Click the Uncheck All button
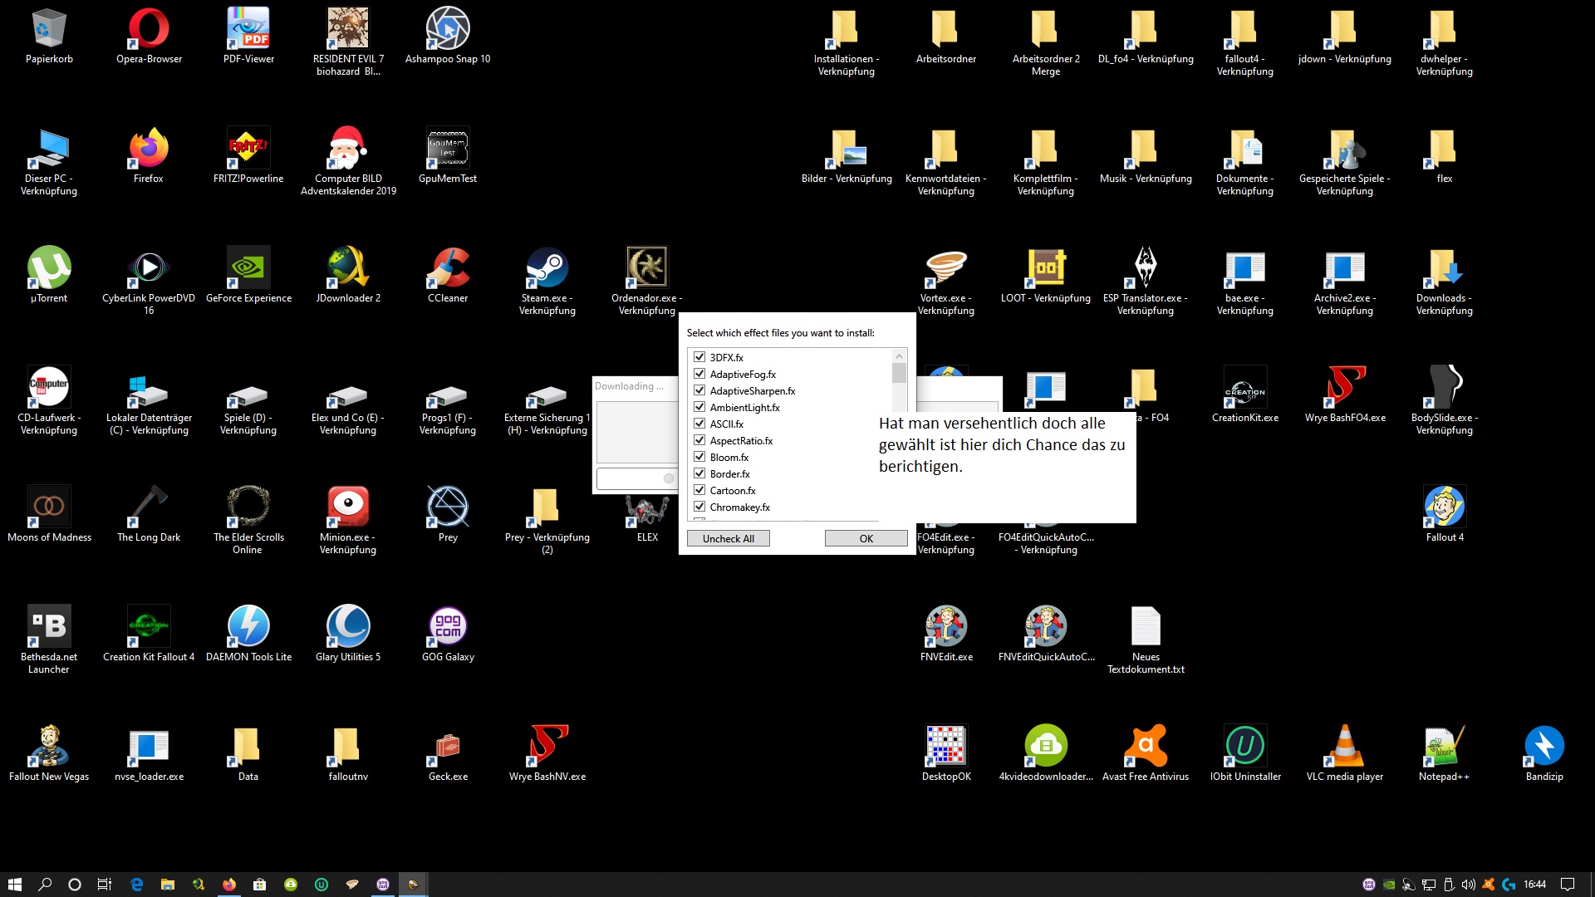Viewport: 1595px width, 897px height. 728,538
